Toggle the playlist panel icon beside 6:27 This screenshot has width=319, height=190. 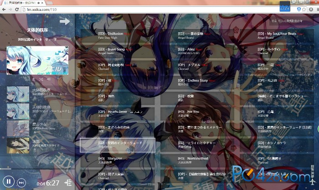point(68,183)
